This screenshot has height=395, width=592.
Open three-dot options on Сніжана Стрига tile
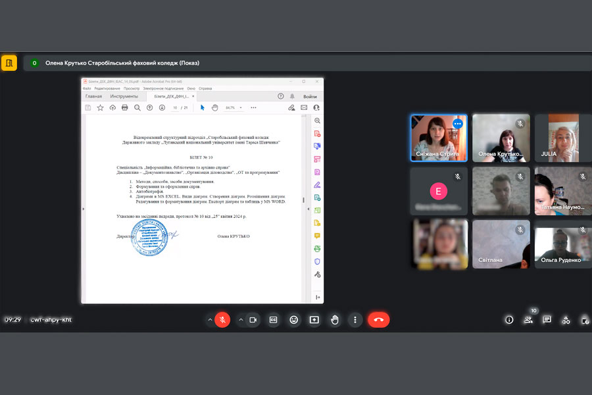(458, 124)
